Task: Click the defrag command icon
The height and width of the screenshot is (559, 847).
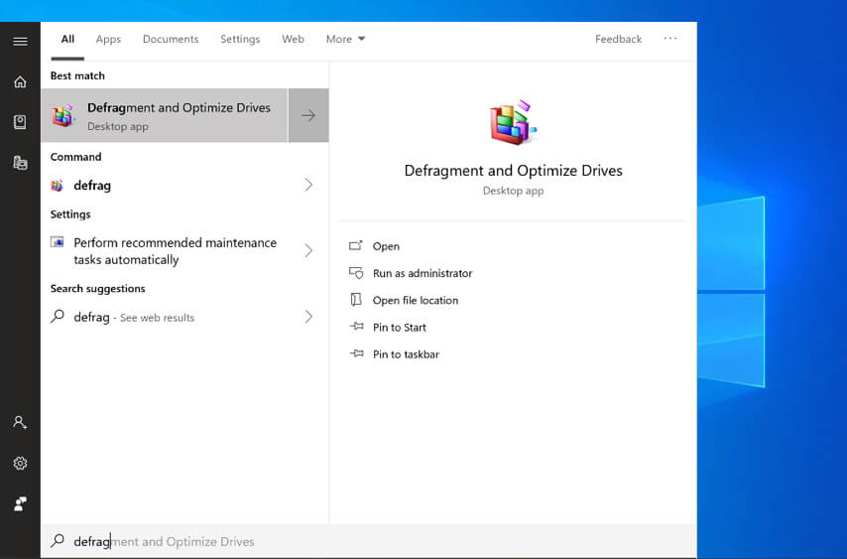Action: pos(58,186)
